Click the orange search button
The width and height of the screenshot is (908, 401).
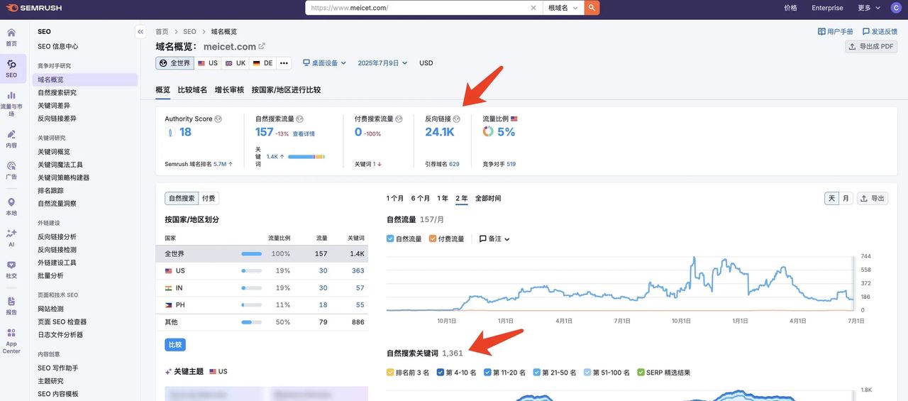pyautogui.click(x=592, y=8)
